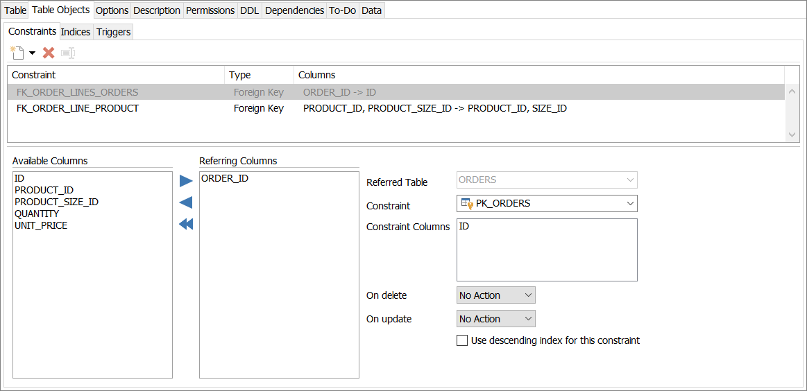The width and height of the screenshot is (807, 391).
Task: Remove all referring columns with double arrow
Action: point(186,224)
